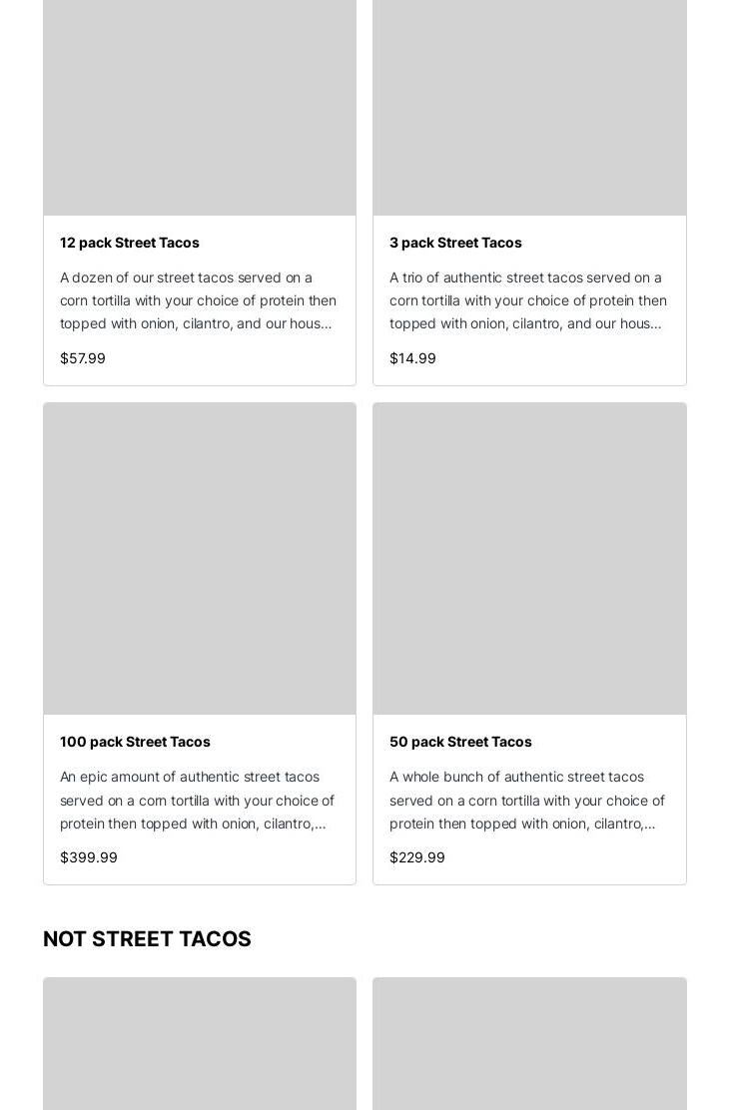Select the $399.99 price

[x=89, y=857]
